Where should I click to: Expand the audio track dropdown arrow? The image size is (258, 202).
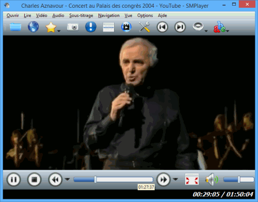206,31
